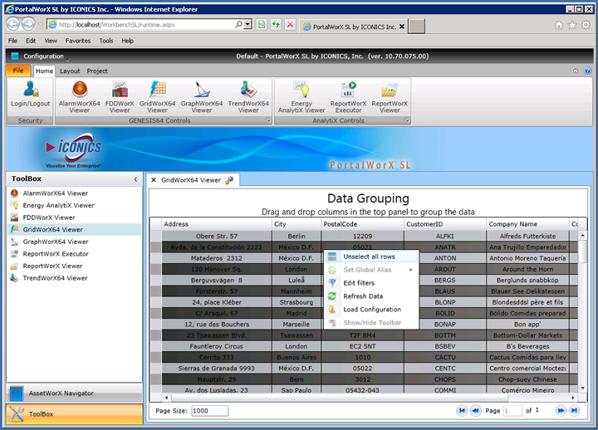
Task: Stop page loading with red X
Action: 290,25
